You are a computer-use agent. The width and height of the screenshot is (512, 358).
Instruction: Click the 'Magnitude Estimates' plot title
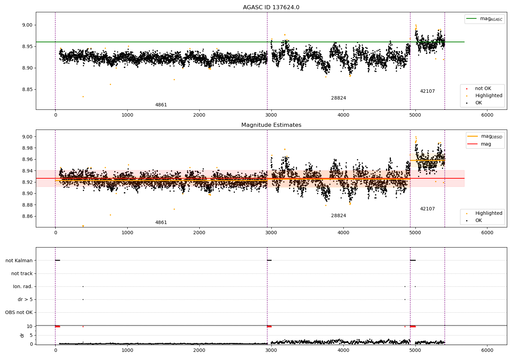tap(271, 125)
